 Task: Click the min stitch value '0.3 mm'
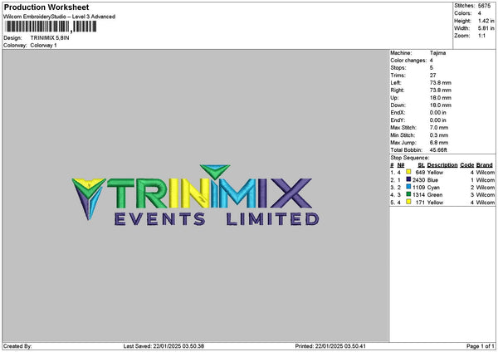[439, 135]
